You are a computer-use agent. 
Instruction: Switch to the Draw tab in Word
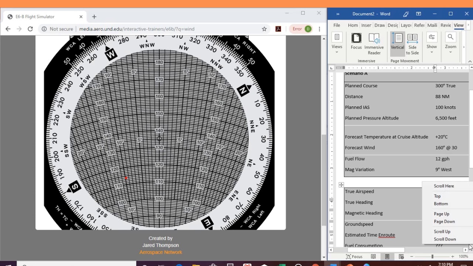point(380,25)
